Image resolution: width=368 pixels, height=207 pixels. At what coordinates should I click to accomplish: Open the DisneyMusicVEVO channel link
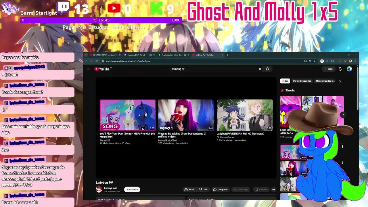pyautogui.click(x=167, y=141)
